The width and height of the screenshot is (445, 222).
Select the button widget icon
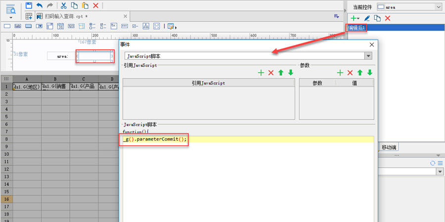tap(28, 26)
